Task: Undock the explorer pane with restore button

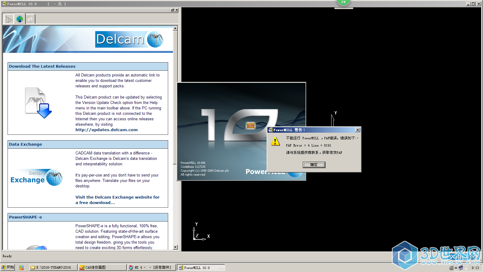Action: pyautogui.click(x=172, y=10)
